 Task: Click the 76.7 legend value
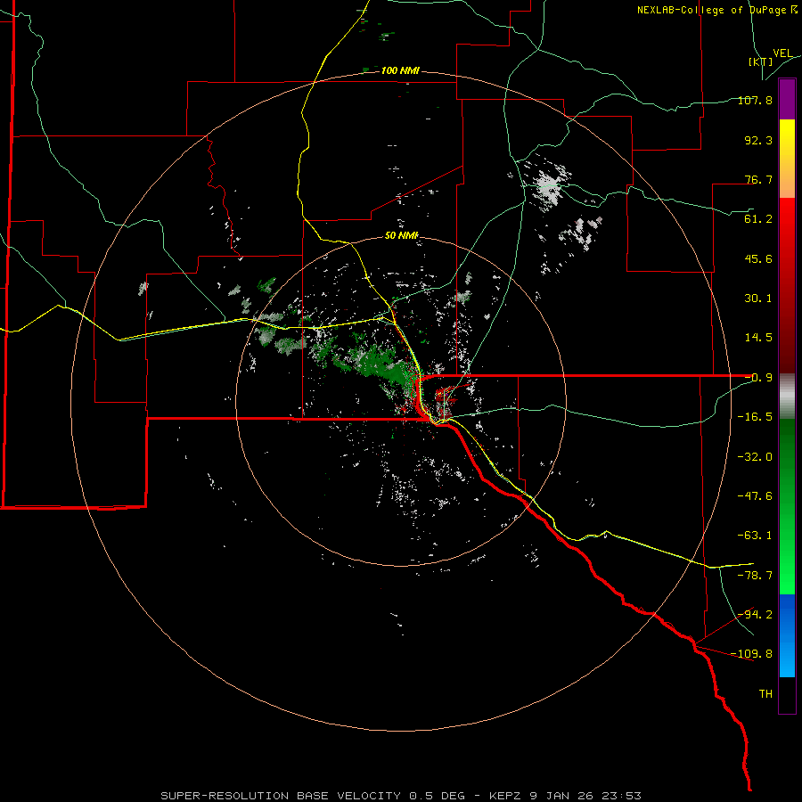[x=758, y=179]
